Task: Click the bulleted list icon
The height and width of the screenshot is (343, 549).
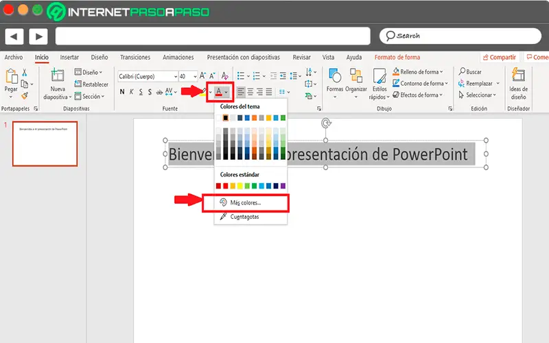Action: [241, 75]
